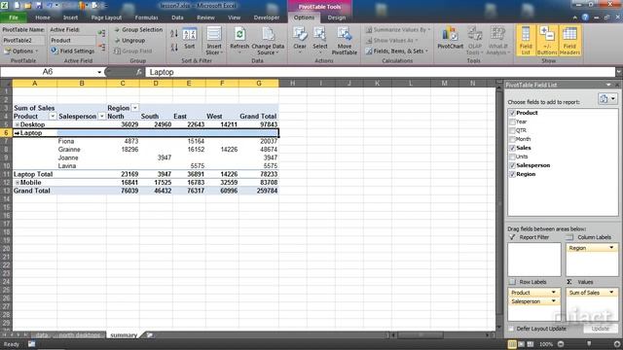Uncheck the Region field checkbox
This screenshot has height=350, width=623.
[512, 174]
